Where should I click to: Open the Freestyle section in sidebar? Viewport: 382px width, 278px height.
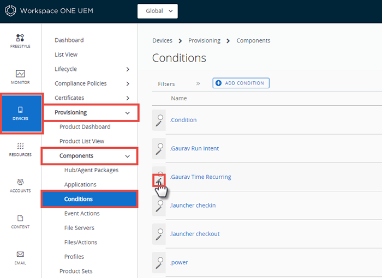point(20,41)
